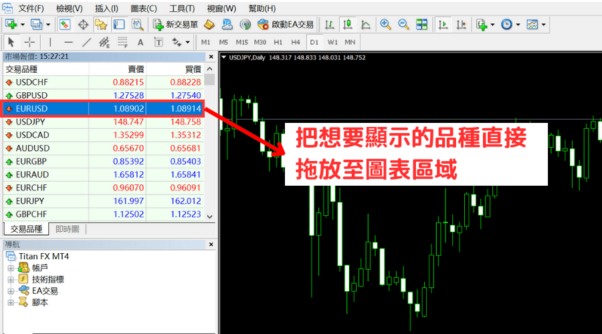The width and height of the screenshot is (602, 334).
Task: Open the Profiles dropdown arrow
Action: (x=48, y=25)
